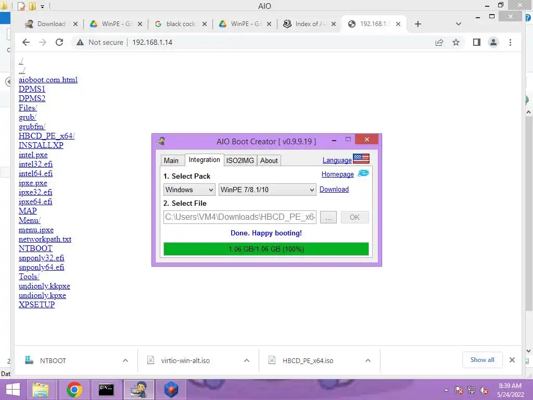Open AIO Boot taskbar icon
Screen dimensions: 533x400
(138, 390)
